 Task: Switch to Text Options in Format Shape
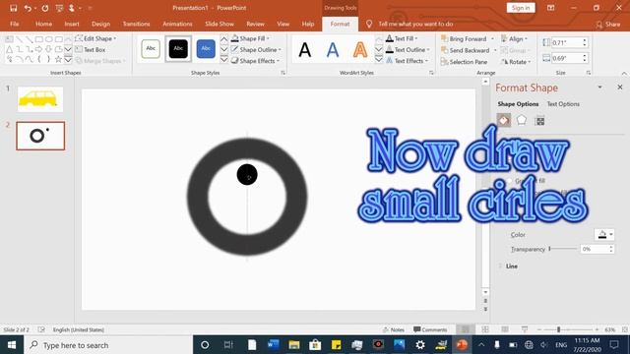563,104
